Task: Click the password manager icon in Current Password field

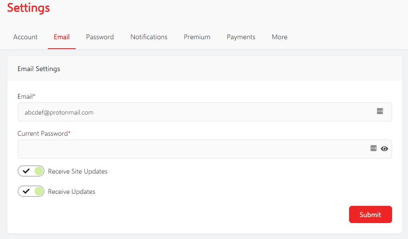Action: click(374, 148)
